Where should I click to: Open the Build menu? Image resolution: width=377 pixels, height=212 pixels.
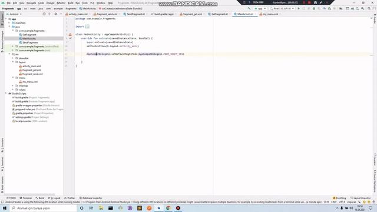pyautogui.click(x=71, y=3)
